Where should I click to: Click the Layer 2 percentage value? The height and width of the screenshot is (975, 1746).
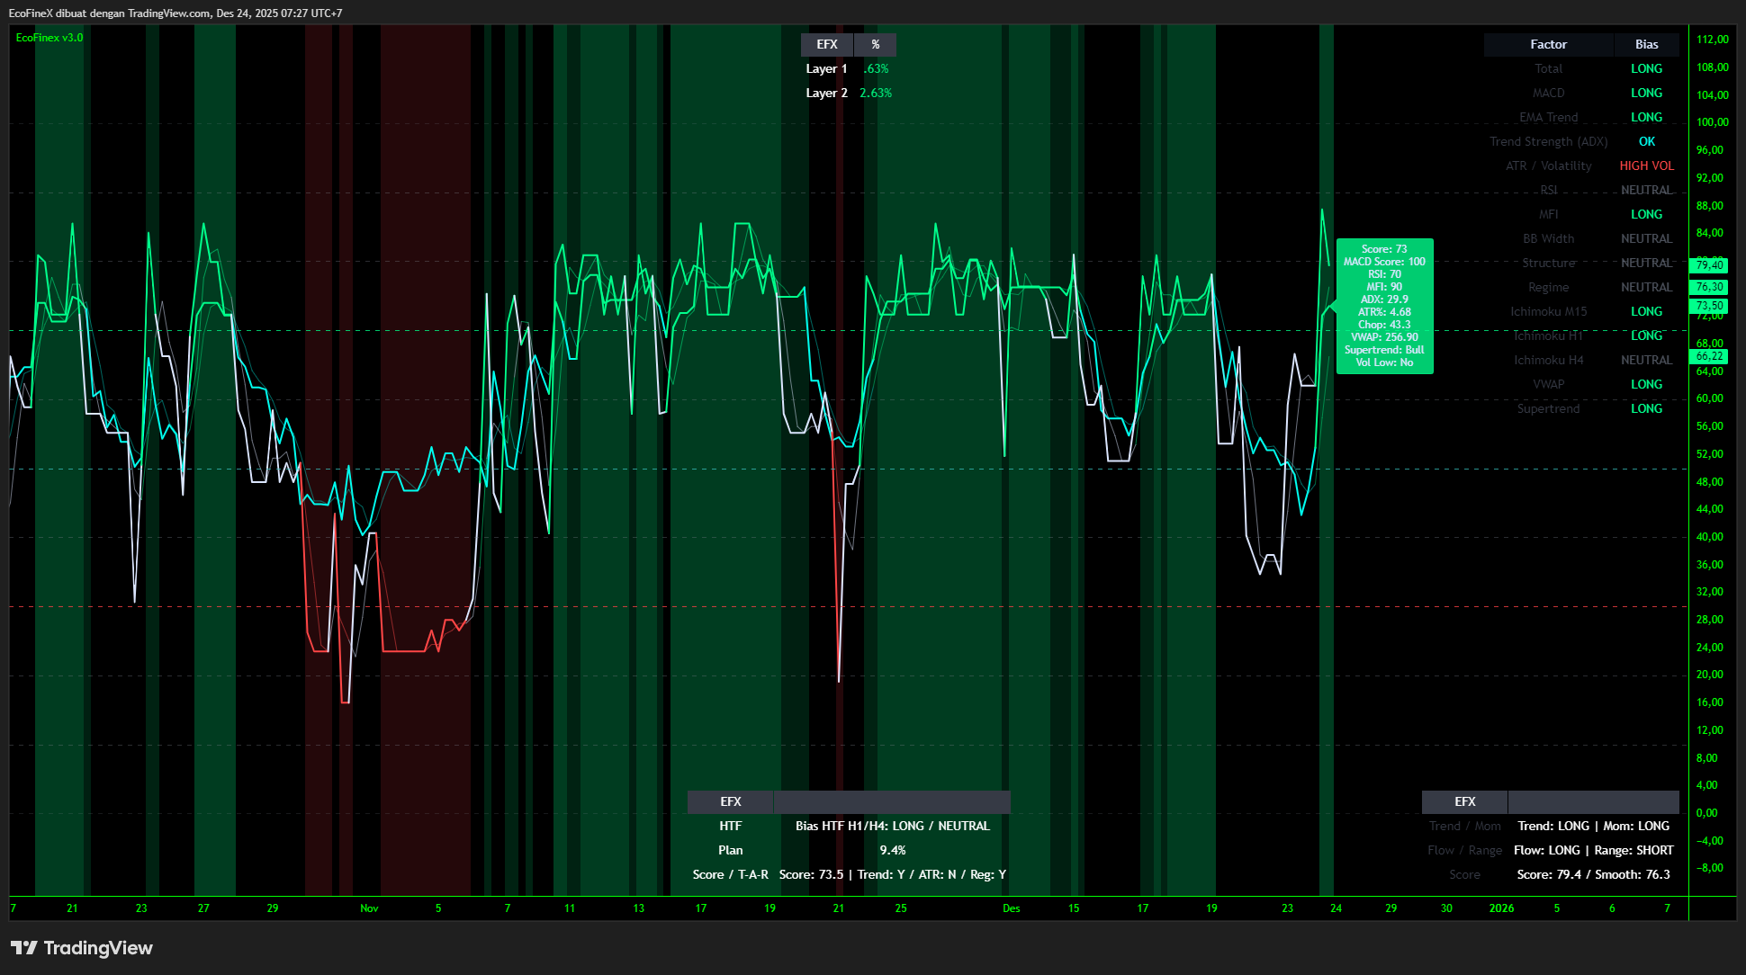875,93
